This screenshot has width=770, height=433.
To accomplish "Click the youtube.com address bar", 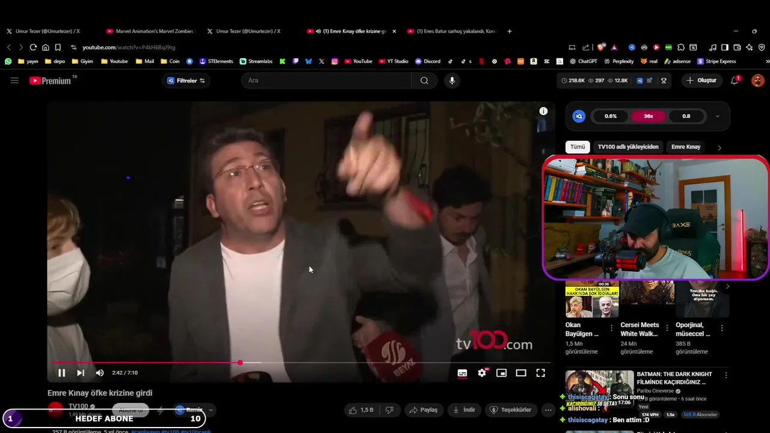I will [313, 47].
